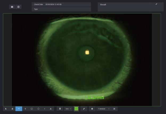This screenshot has height=114, width=166.
Task: Select the eraser tool
Action: pos(12,109)
